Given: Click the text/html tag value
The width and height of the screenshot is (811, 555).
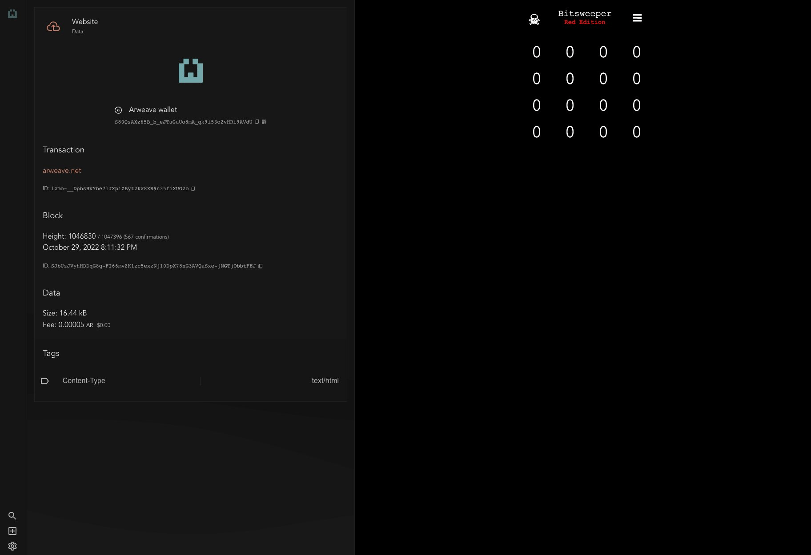Looking at the screenshot, I should 325,381.
